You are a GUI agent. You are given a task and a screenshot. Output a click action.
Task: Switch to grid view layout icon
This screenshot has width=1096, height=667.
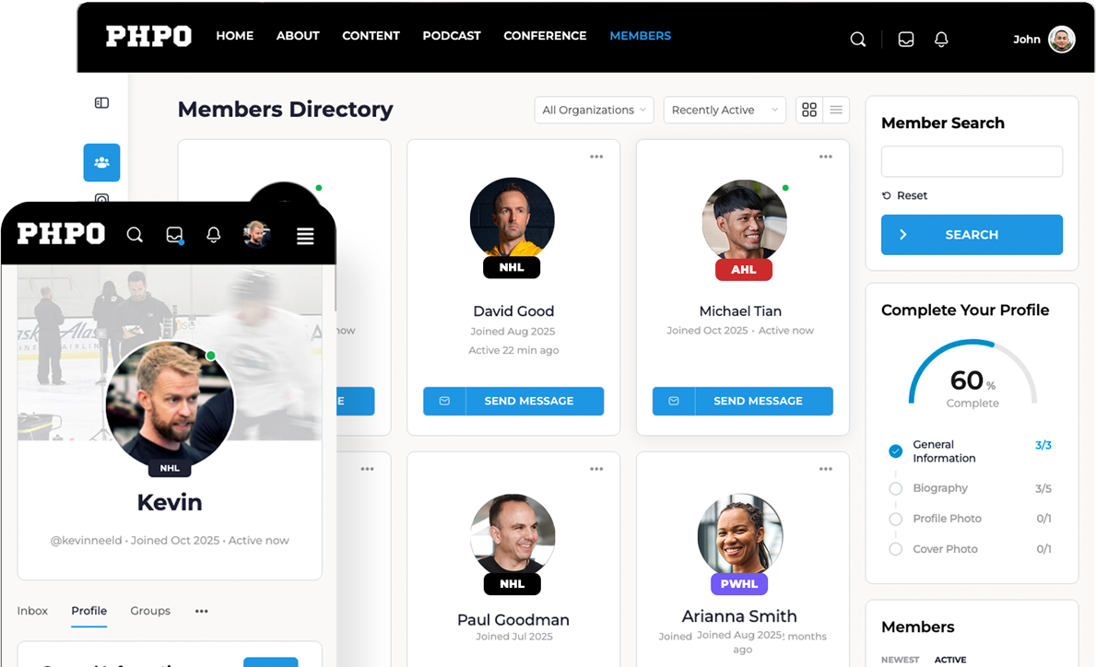(x=809, y=110)
